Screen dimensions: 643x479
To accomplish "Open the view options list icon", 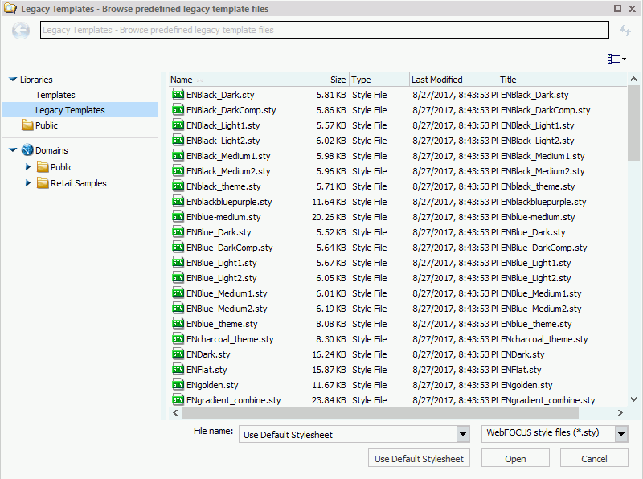I will [x=616, y=59].
